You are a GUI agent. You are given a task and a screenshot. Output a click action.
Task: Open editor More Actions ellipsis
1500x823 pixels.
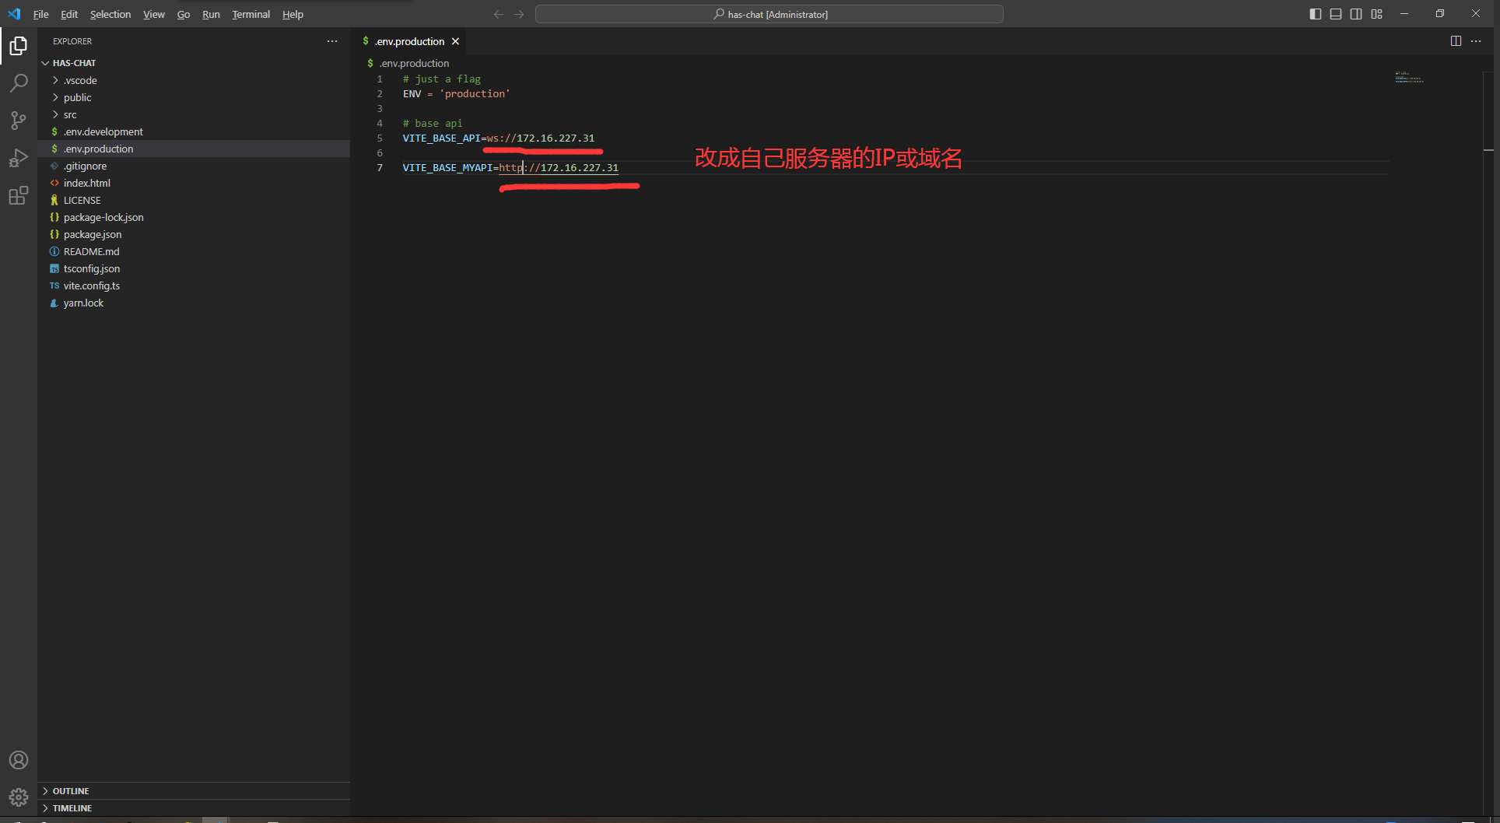coord(1476,41)
